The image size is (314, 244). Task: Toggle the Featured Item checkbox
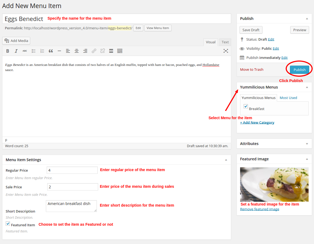(8, 224)
